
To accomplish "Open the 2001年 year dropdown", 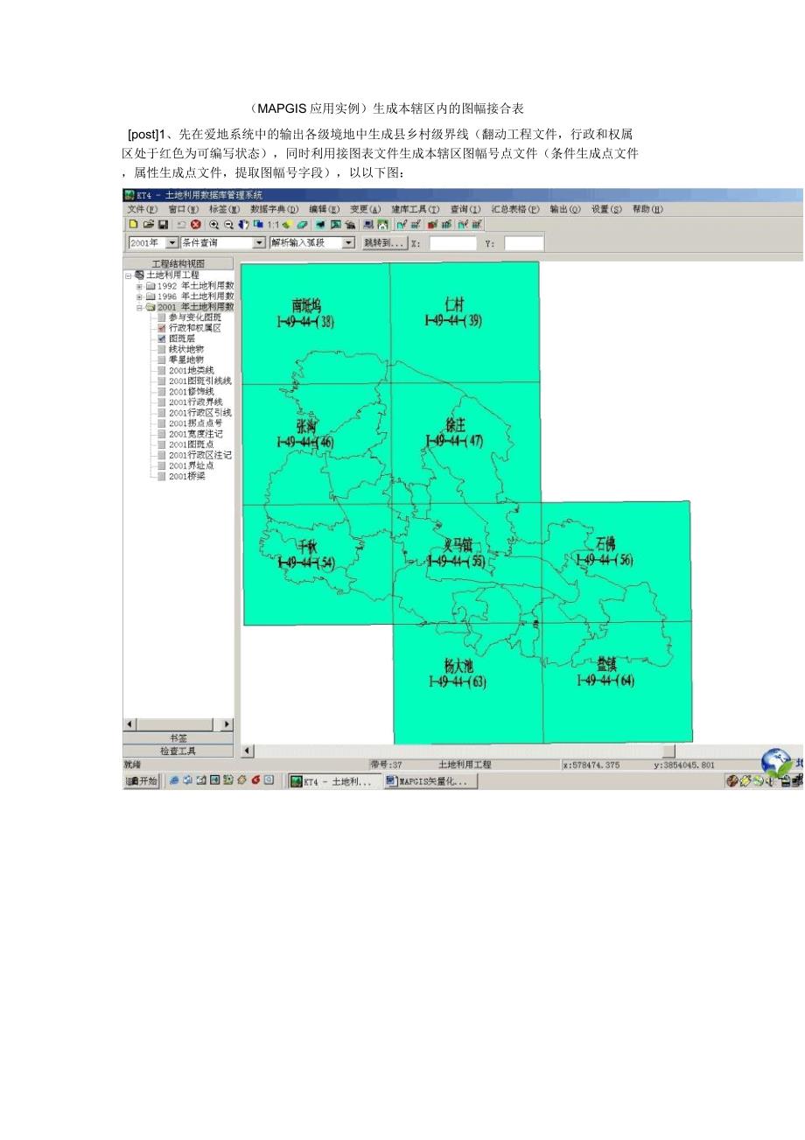I will point(171,242).
